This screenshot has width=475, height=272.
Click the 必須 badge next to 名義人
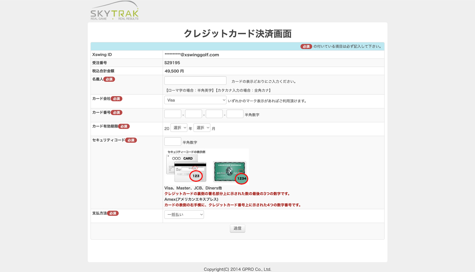[109, 79]
